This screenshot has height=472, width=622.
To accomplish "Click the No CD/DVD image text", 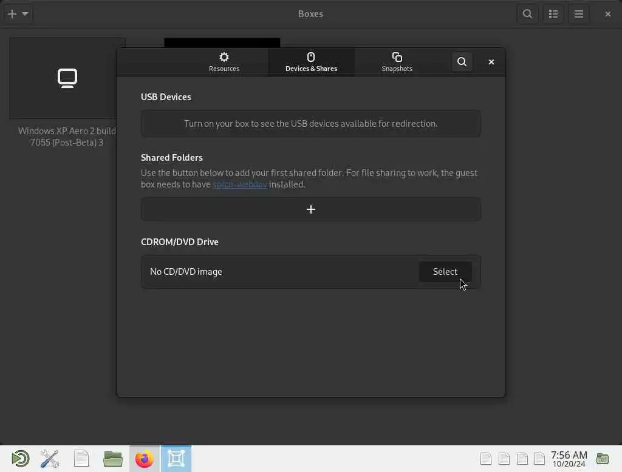I will pos(186,272).
